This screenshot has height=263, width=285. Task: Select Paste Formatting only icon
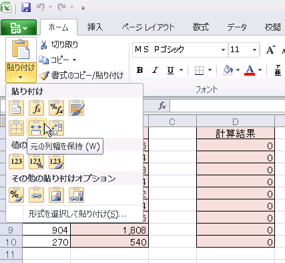(16, 195)
